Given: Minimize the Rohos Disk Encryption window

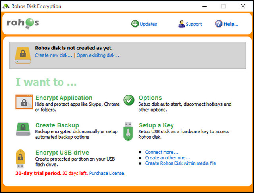Looking at the screenshot, I should pyautogui.click(x=205, y=6).
